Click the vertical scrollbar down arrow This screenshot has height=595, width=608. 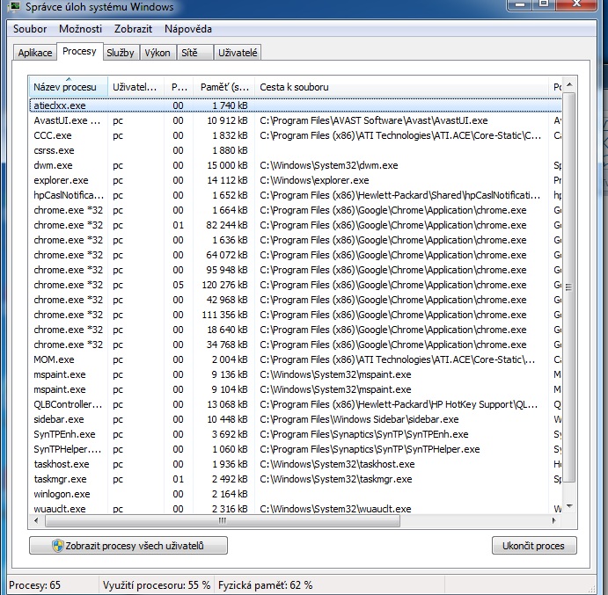569,506
